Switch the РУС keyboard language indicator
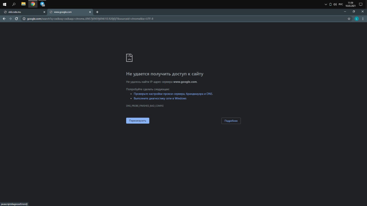 point(341,4)
